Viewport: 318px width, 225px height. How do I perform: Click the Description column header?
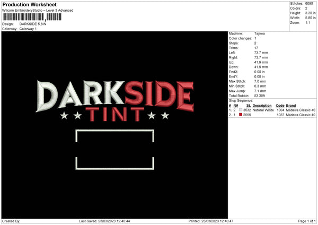(x=262, y=106)
